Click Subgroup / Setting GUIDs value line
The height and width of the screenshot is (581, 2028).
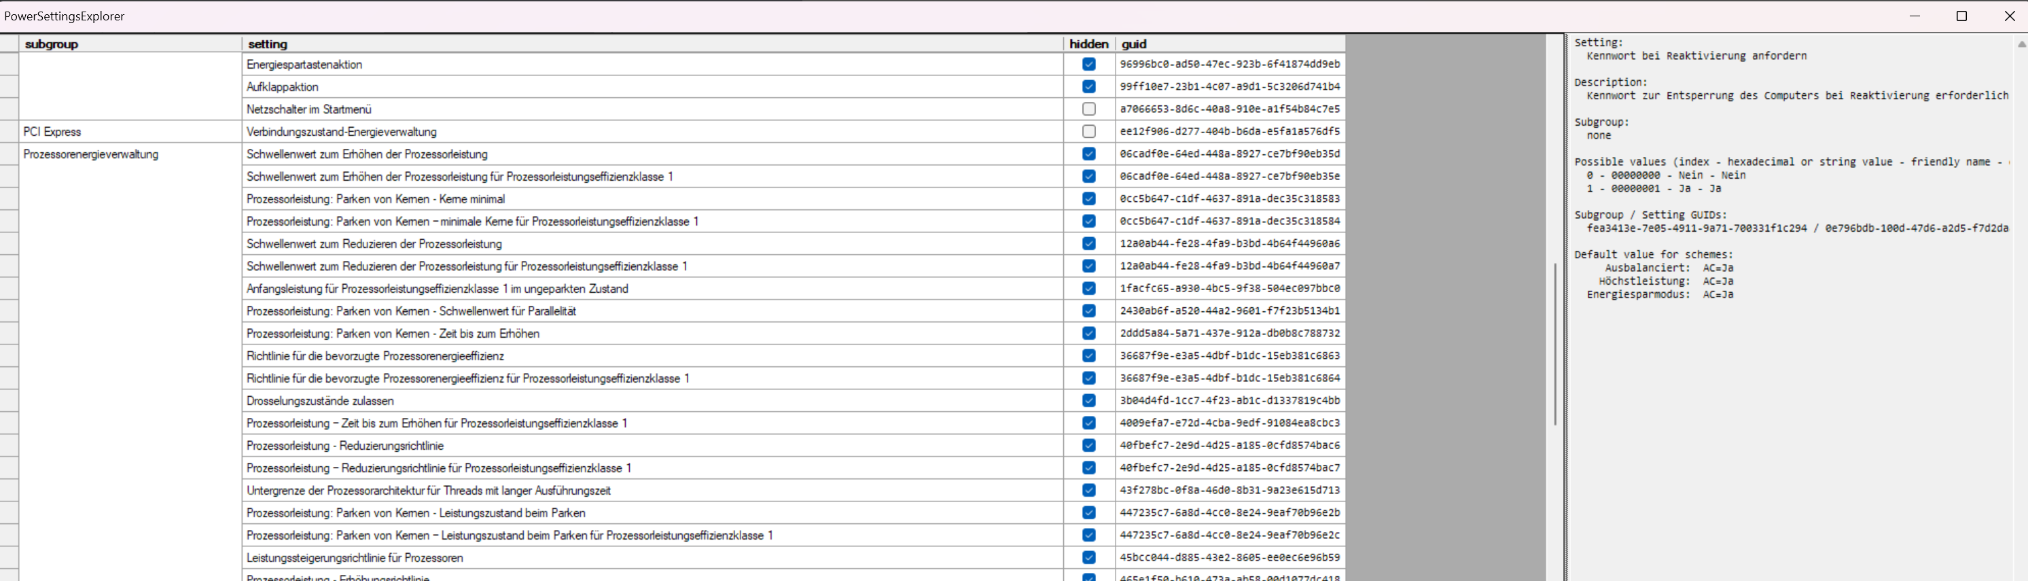pyautogui.click(x=1797, y=228)
